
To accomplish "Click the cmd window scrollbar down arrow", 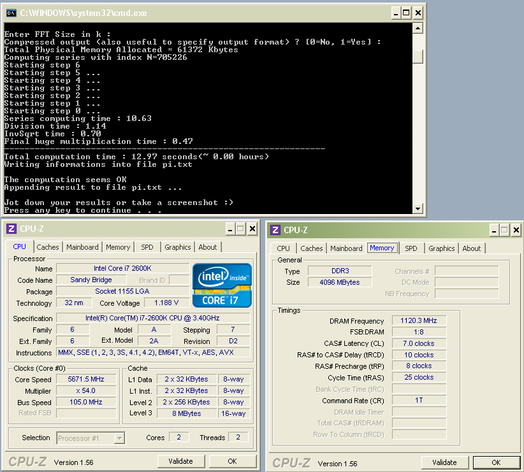I will tap(418, 209).
